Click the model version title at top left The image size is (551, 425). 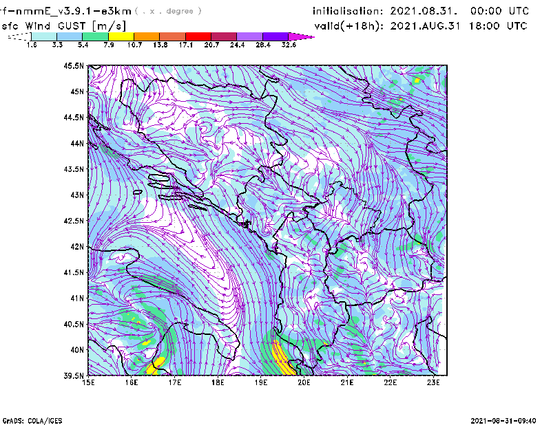point(52,11)
